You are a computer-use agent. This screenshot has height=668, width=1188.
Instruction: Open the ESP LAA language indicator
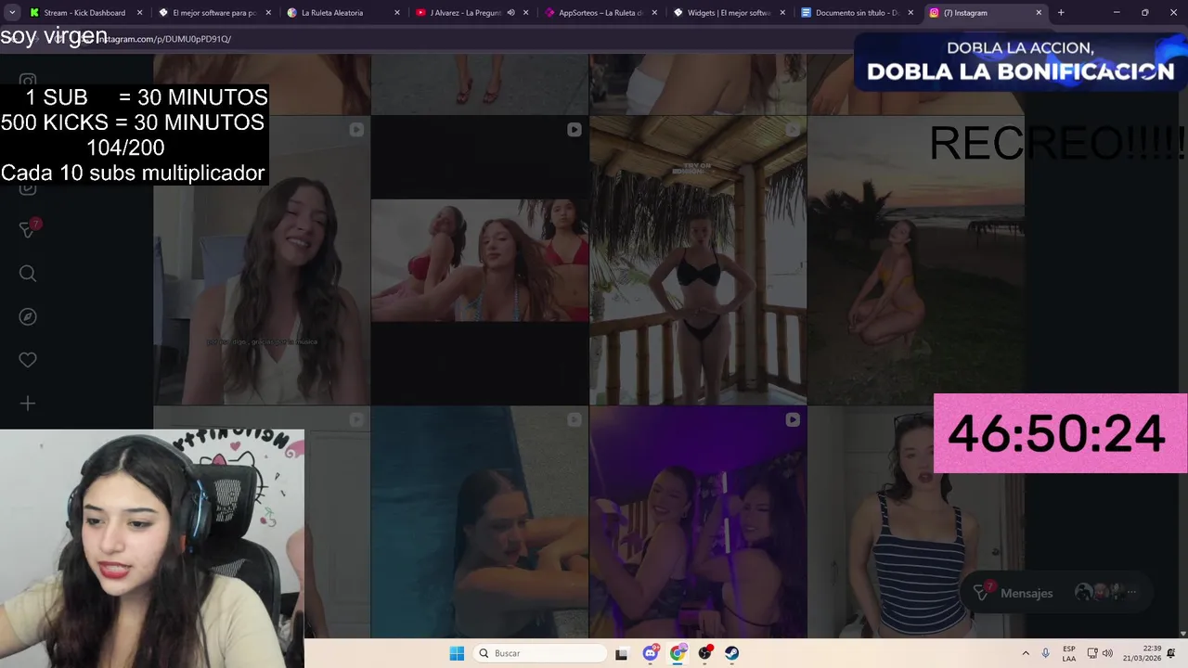coord(1069,653)
